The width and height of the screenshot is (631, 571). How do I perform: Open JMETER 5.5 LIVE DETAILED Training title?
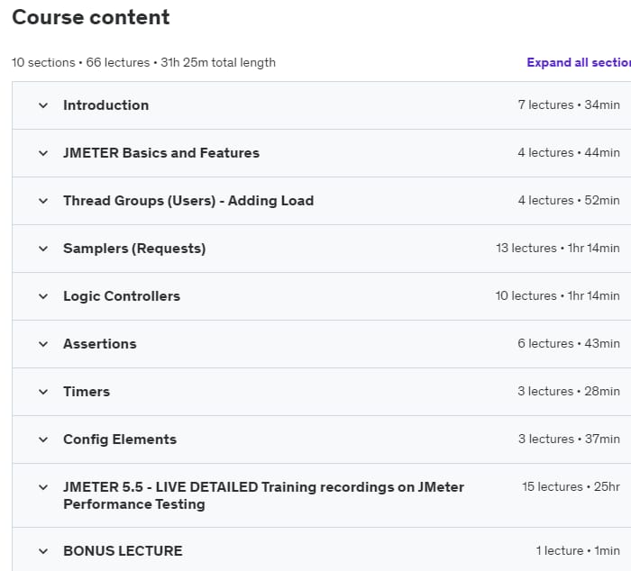coord(263,495)
